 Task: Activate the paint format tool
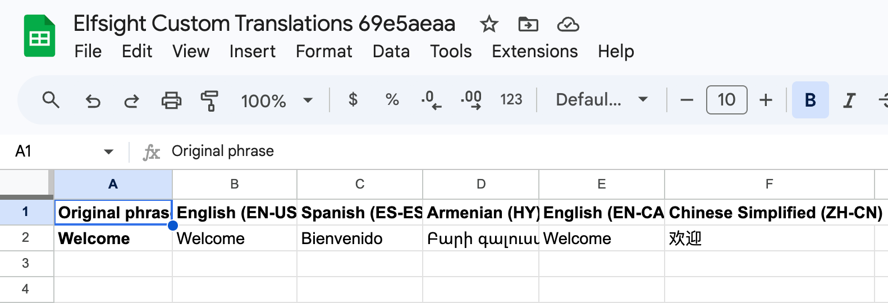click(209, 100)
